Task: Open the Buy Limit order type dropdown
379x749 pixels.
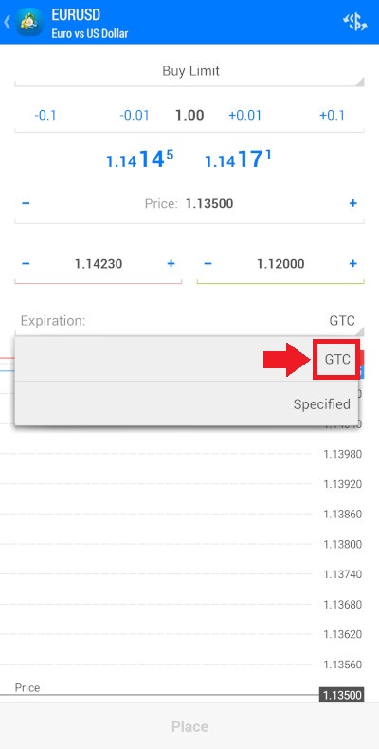Action: (189, 71)
